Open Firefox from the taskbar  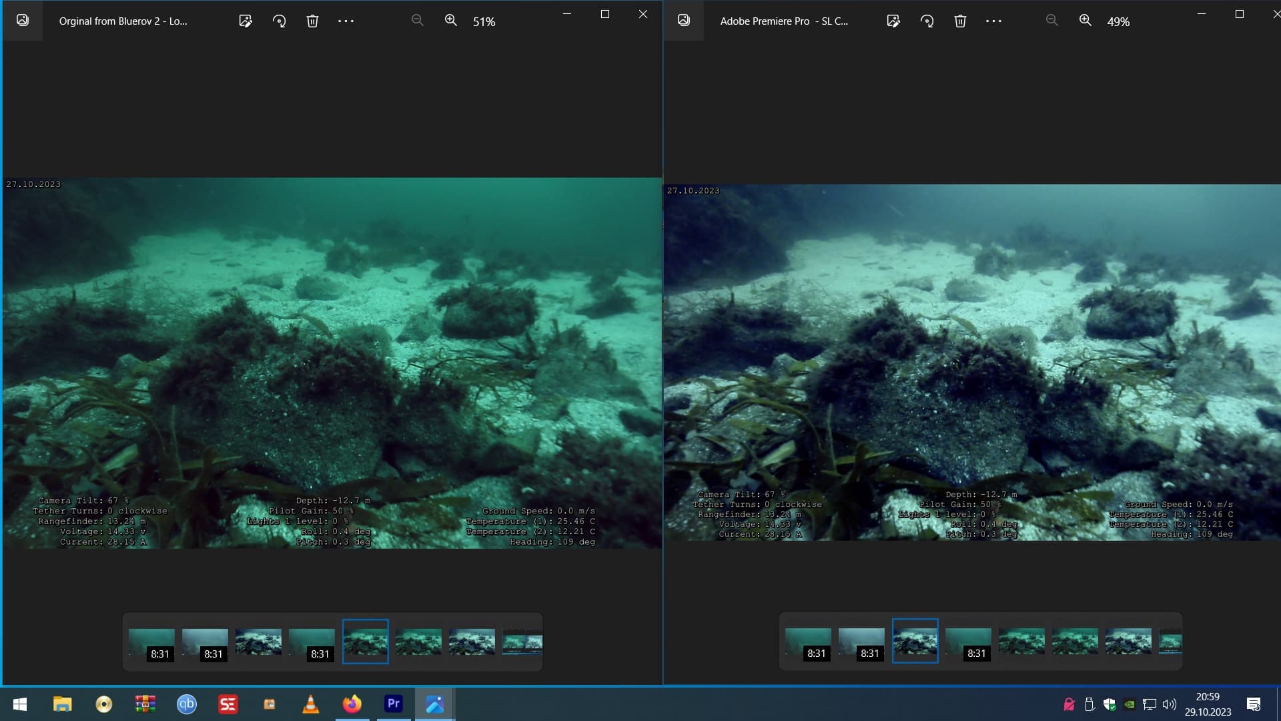tap(352, 704)
